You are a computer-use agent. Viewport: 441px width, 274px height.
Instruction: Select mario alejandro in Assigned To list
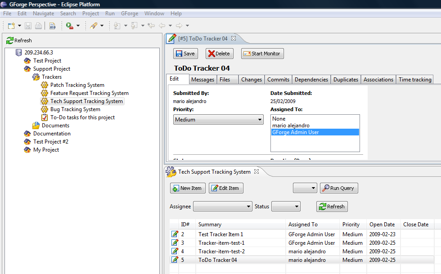click(x=315, y=126)
